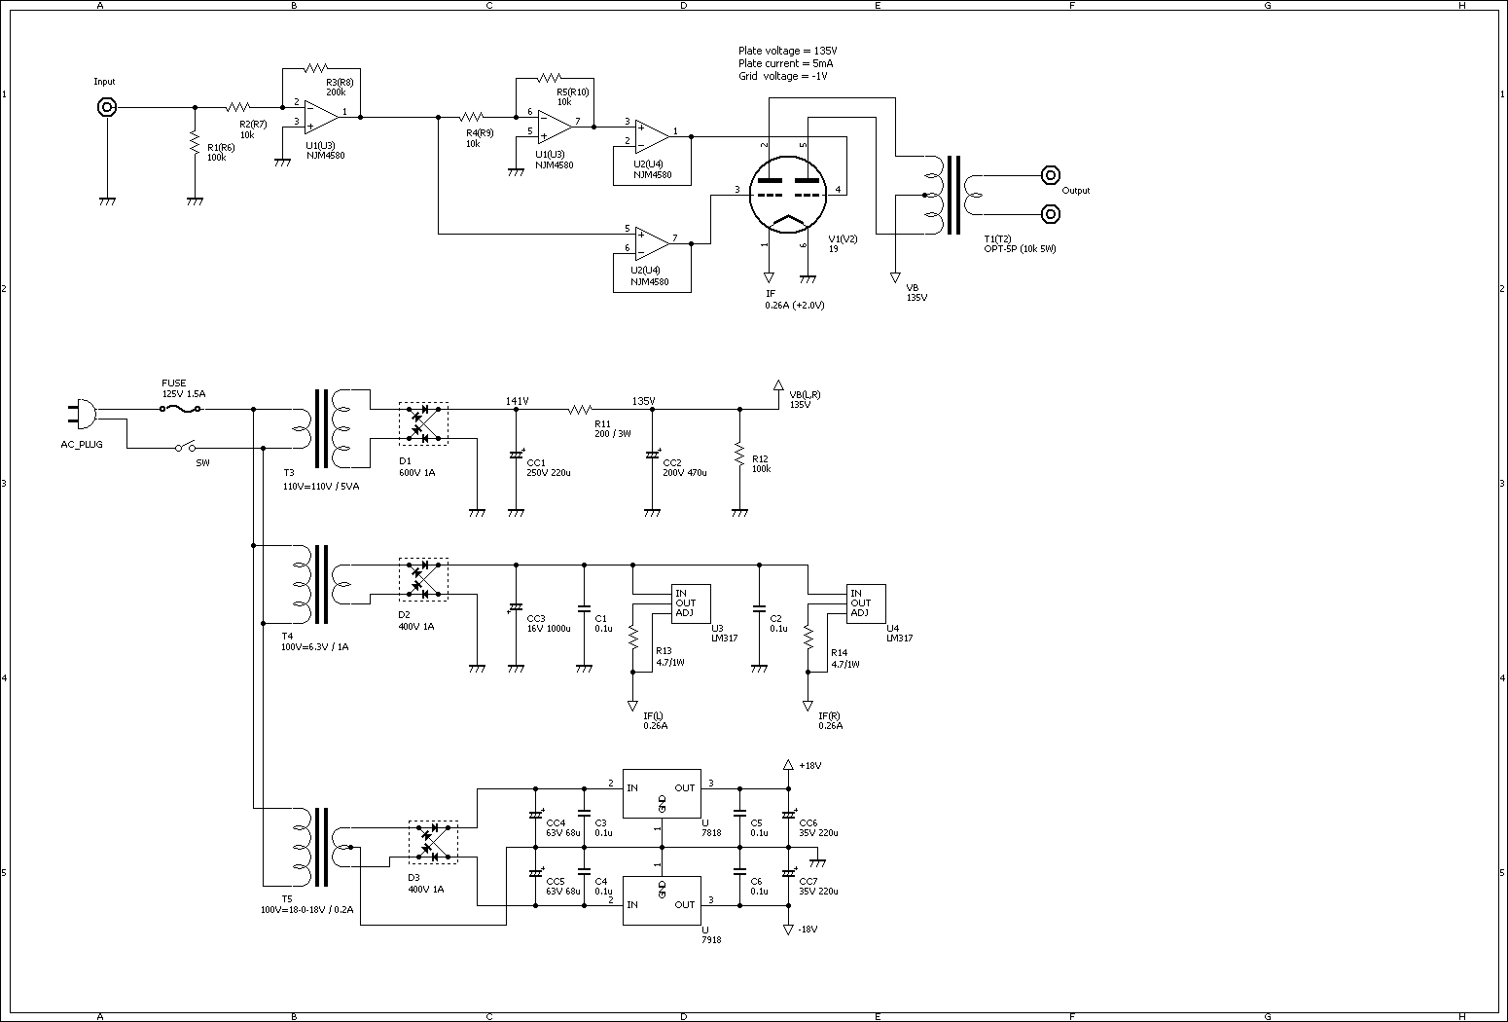Screen dimensions: 1508x1022
Task: Click the C1 0.1u capacitor symbol
Action: click(584, 608)
